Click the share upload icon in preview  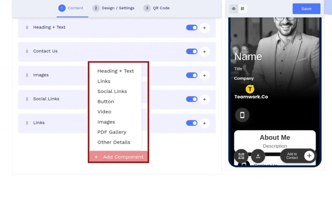point(258,156)
